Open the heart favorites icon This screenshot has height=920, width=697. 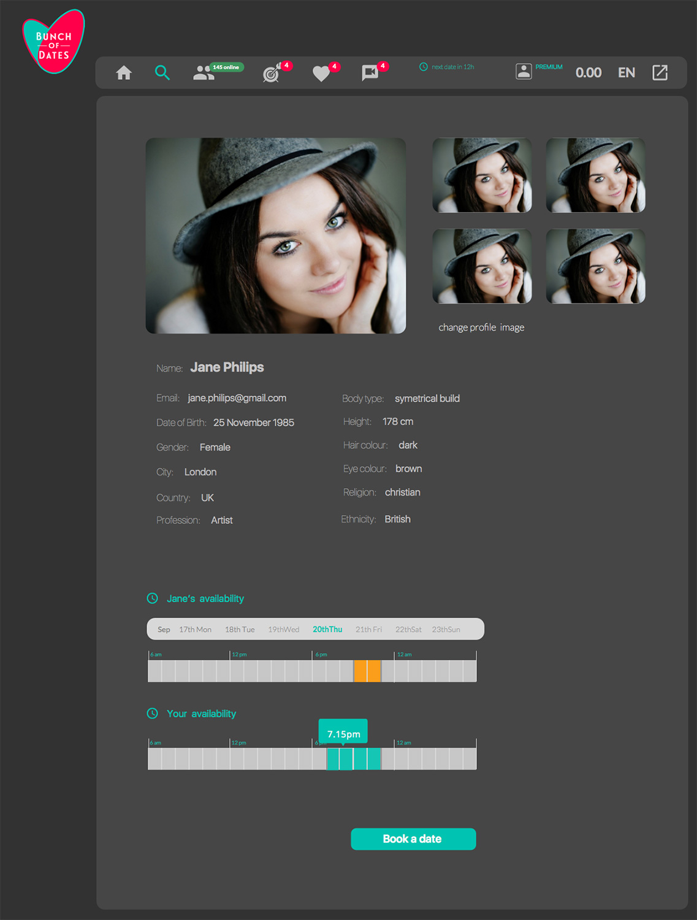[321, 74]
